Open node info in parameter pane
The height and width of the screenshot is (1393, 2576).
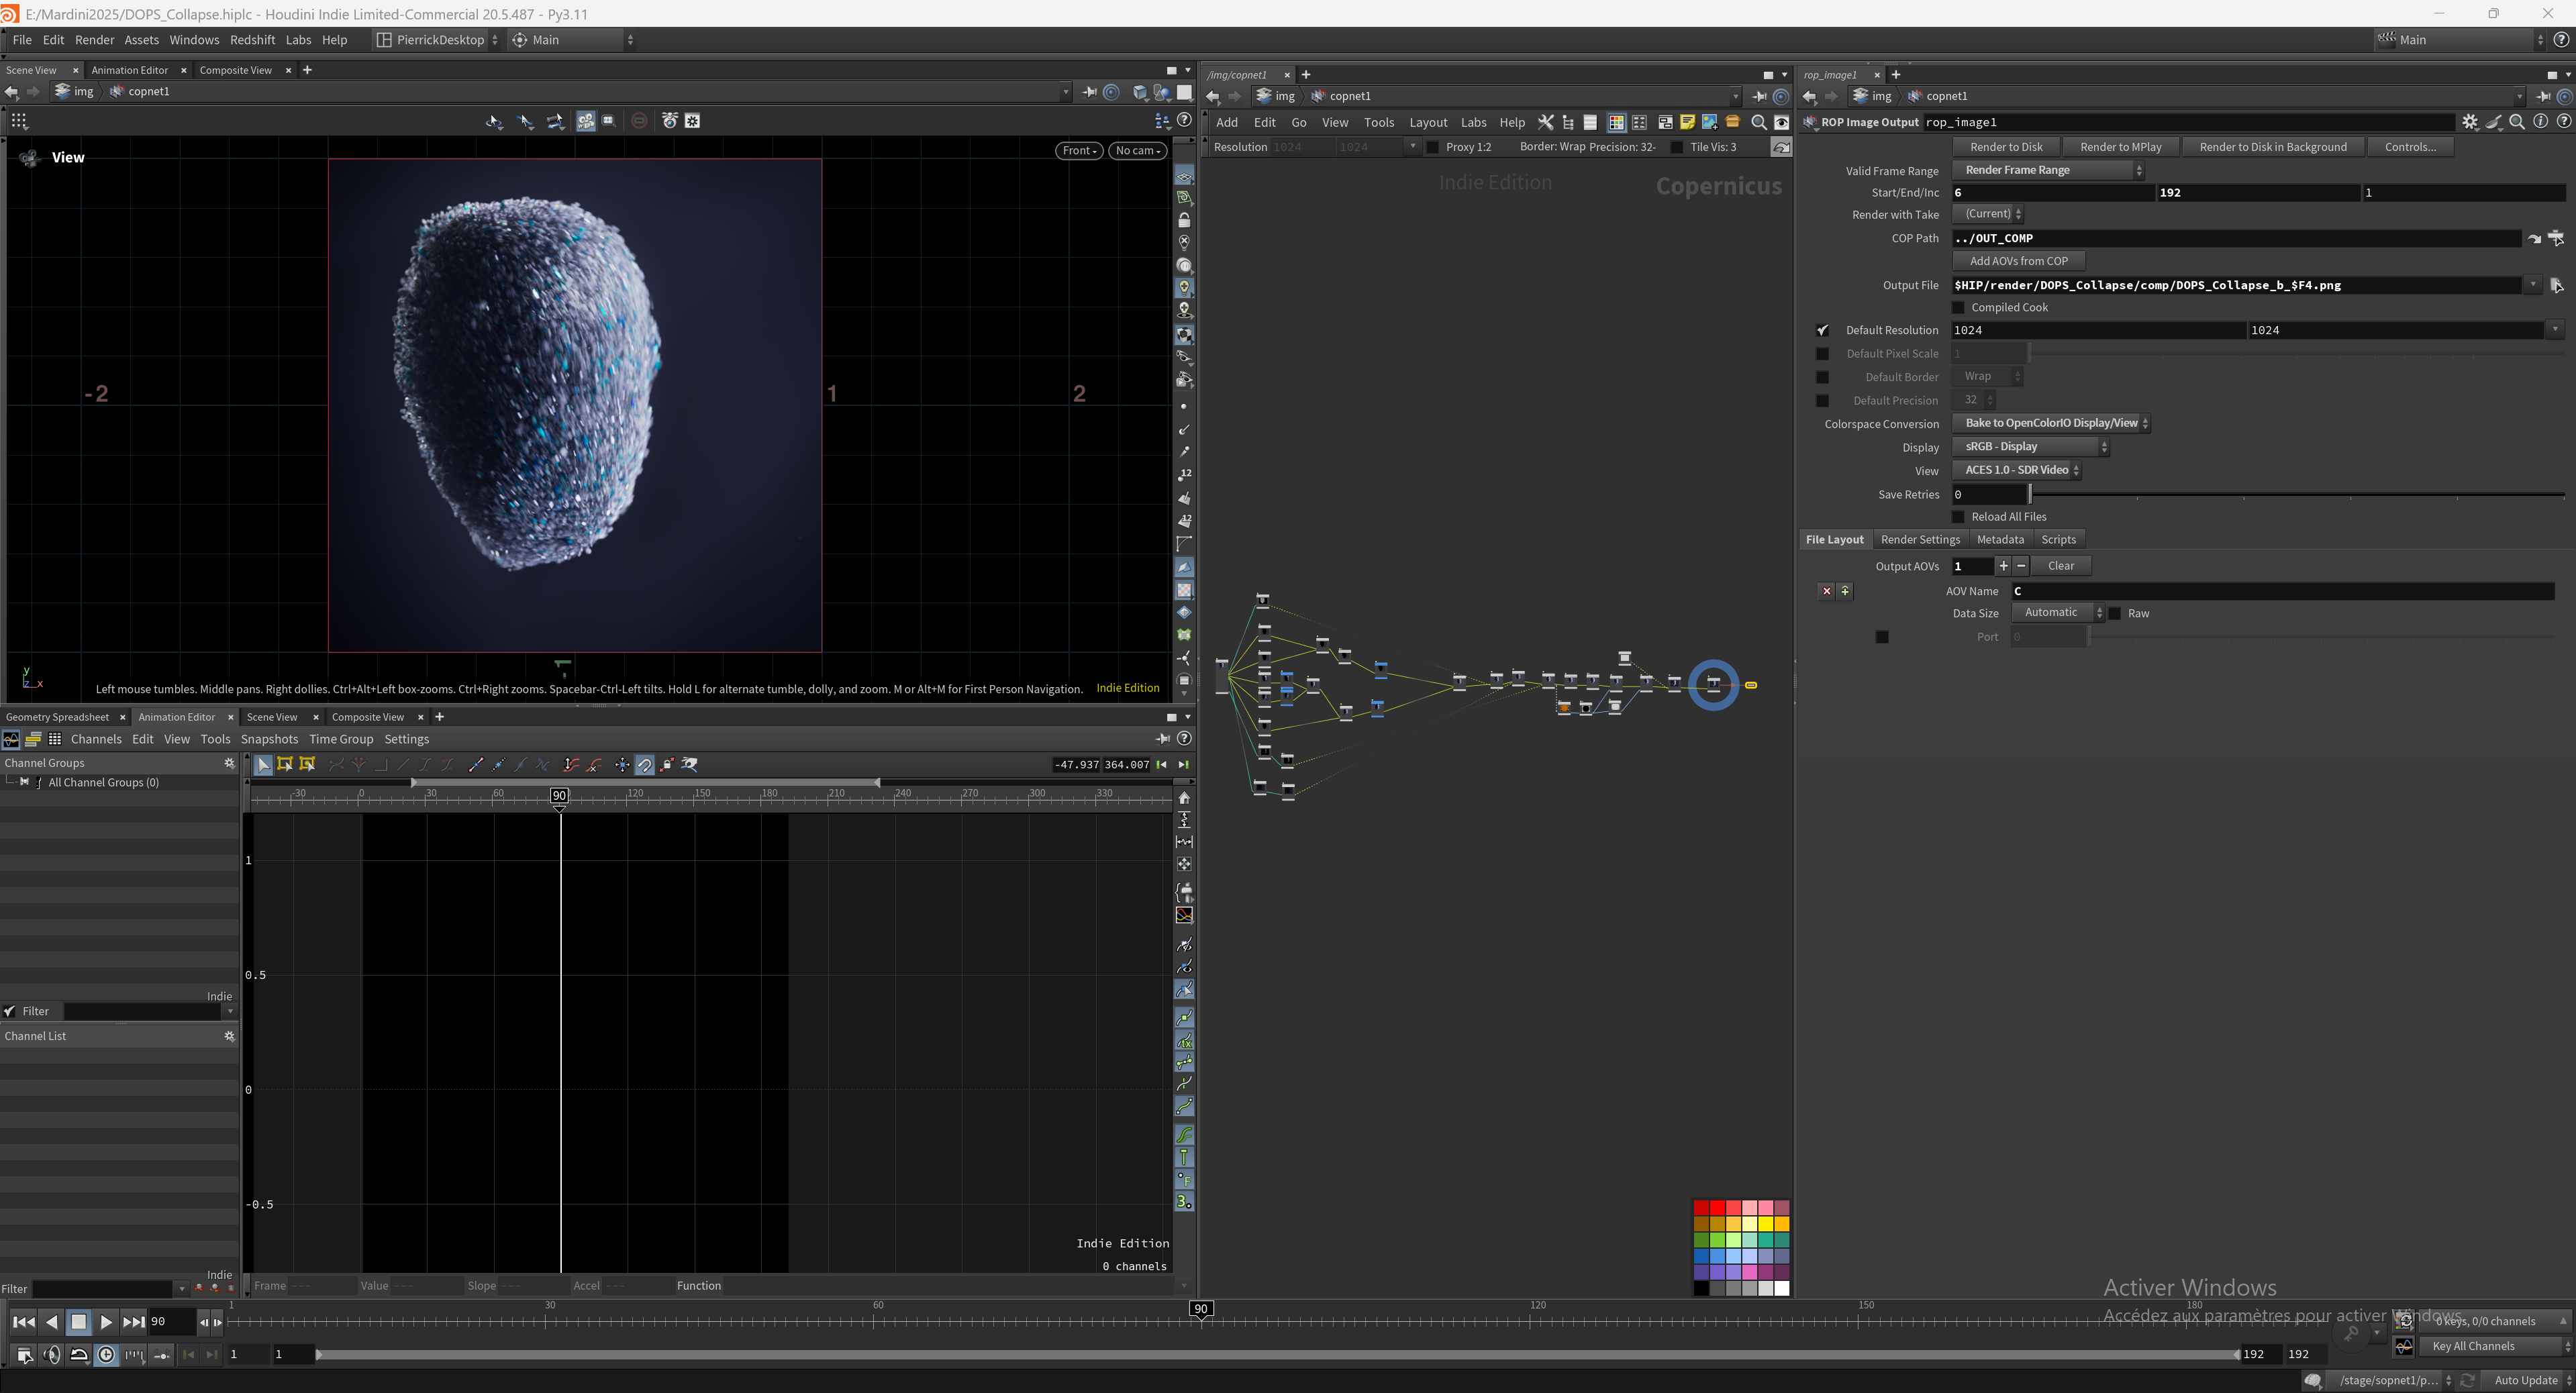click(x=2540, y=122)
